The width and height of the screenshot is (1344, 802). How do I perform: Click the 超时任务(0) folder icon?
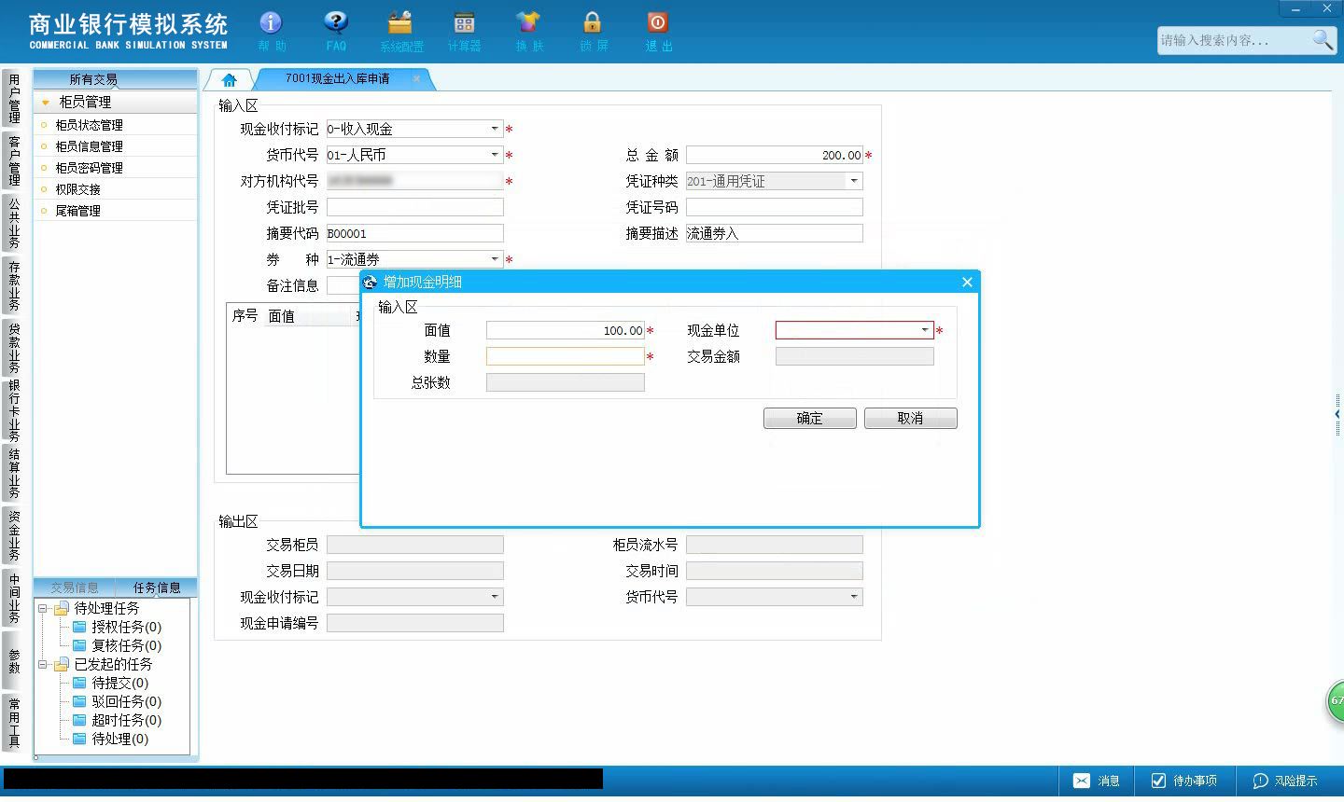pyautogui.click(x=79, y=720)
